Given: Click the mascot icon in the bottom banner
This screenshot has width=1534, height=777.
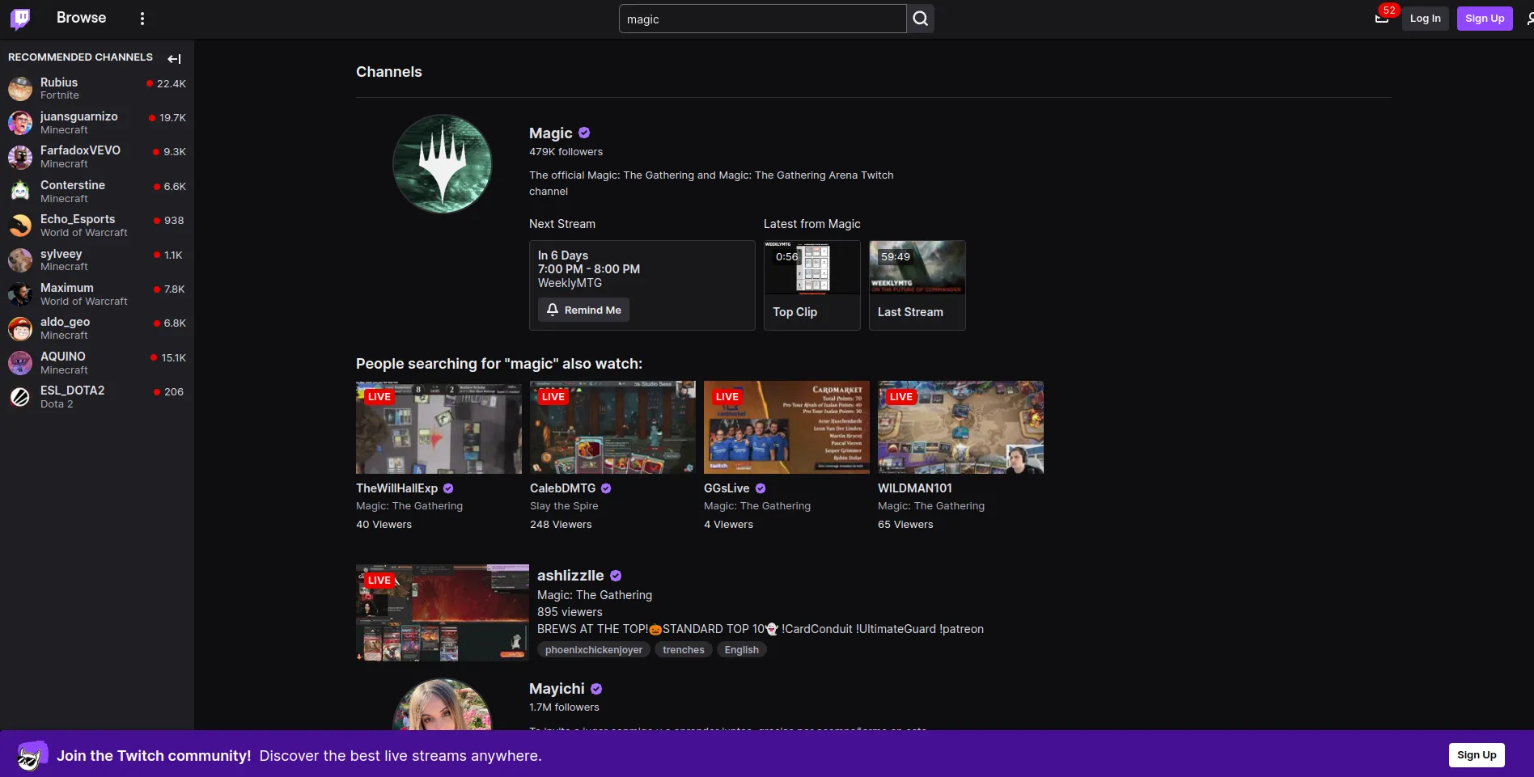Looking at the screenshot, I should [32, 756].
